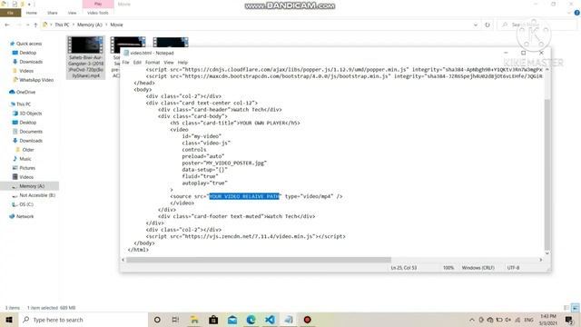Screen dimensions: 581x327
Task: Switch to Notepad taskbar icon
Action: (x=289, y=320)
